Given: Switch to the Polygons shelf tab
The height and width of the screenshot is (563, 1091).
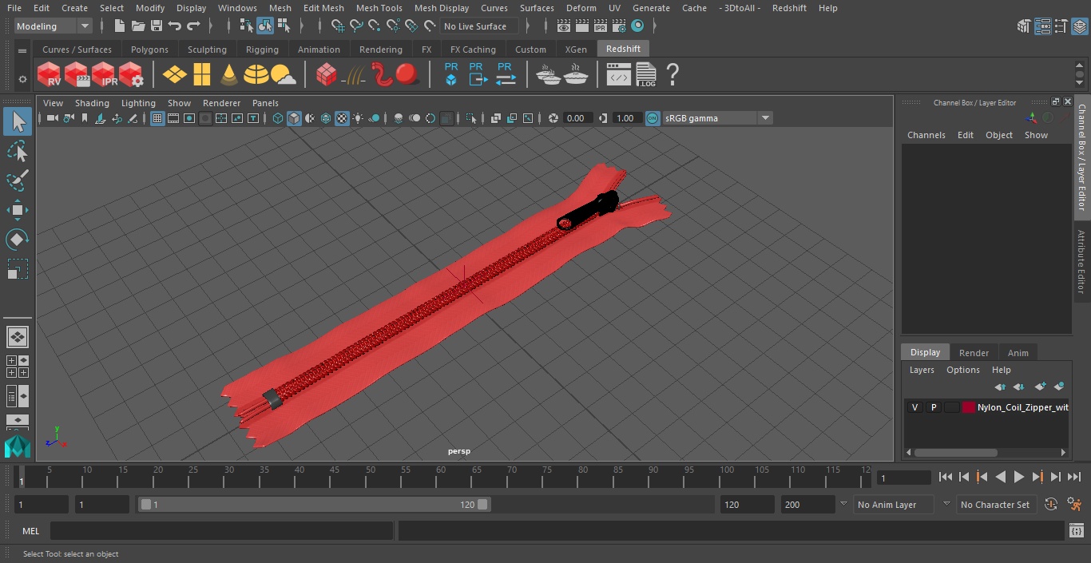Looking at the screenshot, I should coord(150,50).
